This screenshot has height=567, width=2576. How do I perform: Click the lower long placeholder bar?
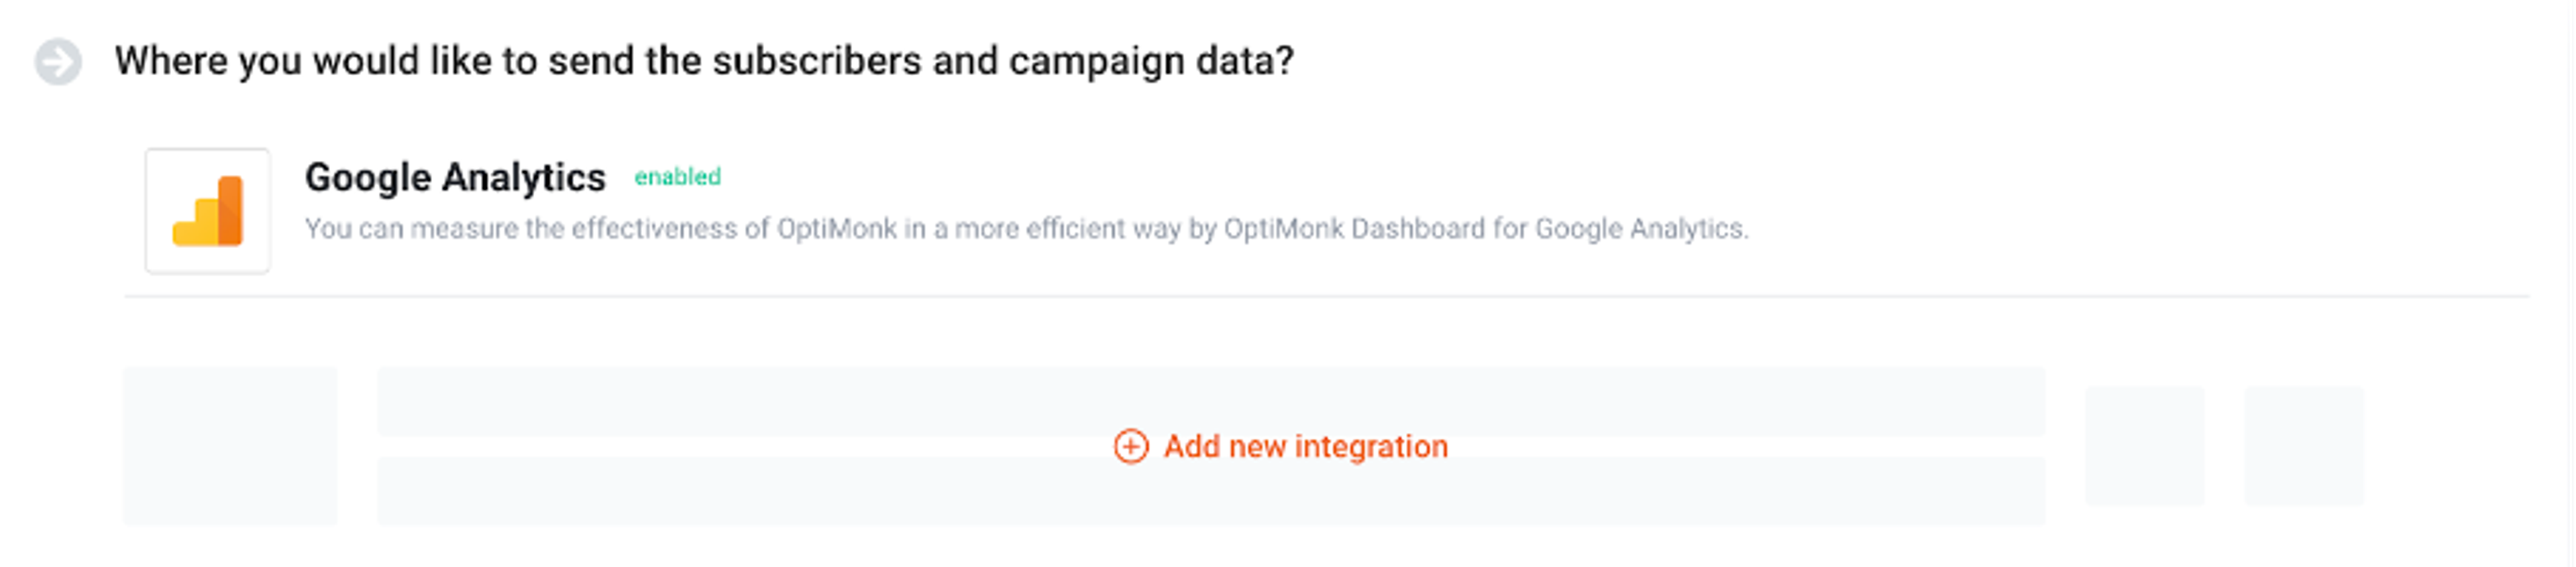[1210, 491]
